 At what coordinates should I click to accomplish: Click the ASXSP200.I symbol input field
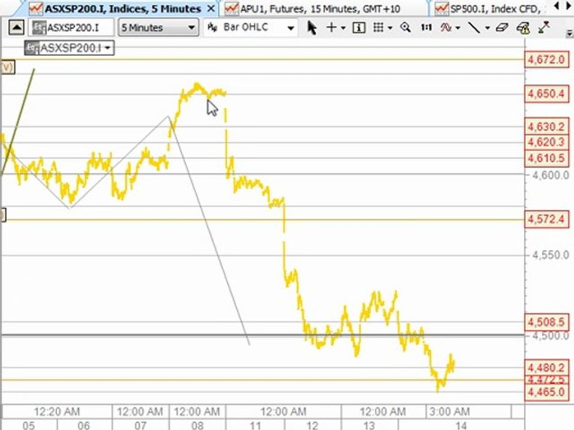pyautogui.click(x=71, y=28)
